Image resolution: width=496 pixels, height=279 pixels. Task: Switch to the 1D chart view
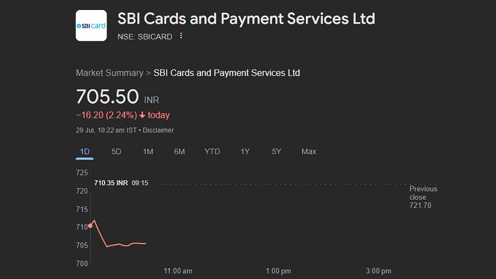click(x=84, y=151)
